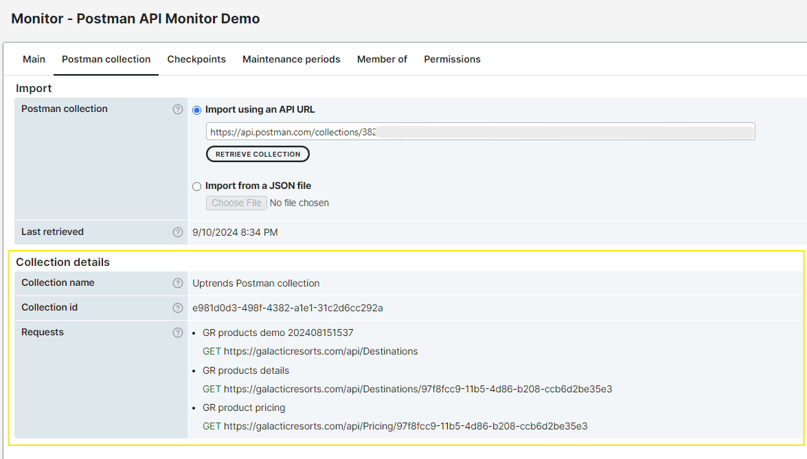
Task: Focus the Postman API URL input field
Action: coord(481,131)
